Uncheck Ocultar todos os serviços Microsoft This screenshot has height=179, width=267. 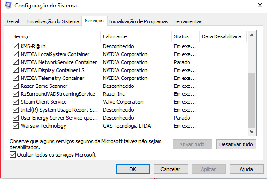pos(13,155)
